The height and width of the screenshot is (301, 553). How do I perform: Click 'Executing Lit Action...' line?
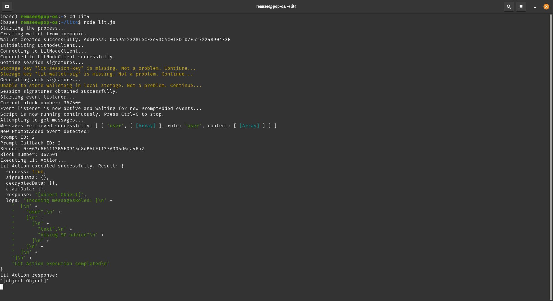33,160
